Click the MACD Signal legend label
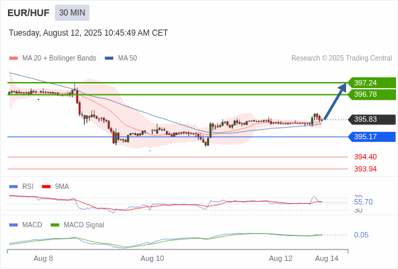This screenshot has height=269, width=398. 84,225
